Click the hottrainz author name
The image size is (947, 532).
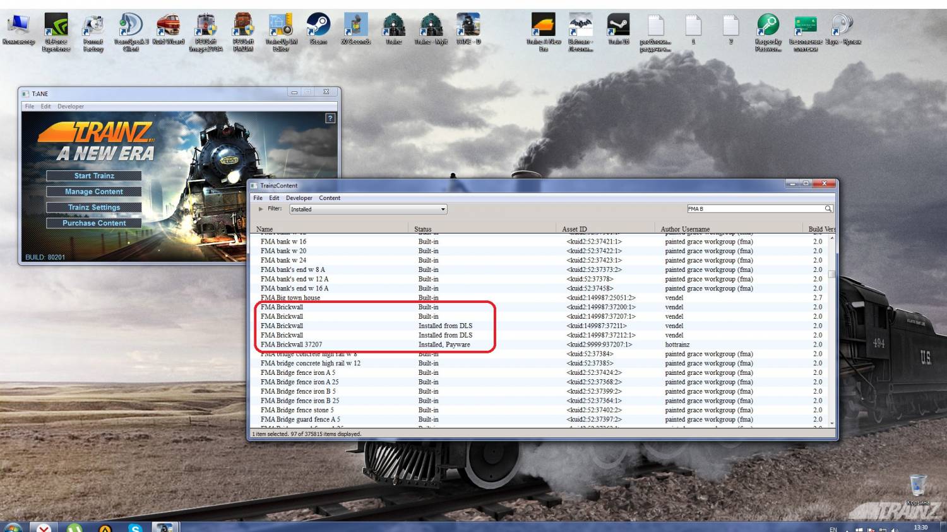click(x=677, y=345)
